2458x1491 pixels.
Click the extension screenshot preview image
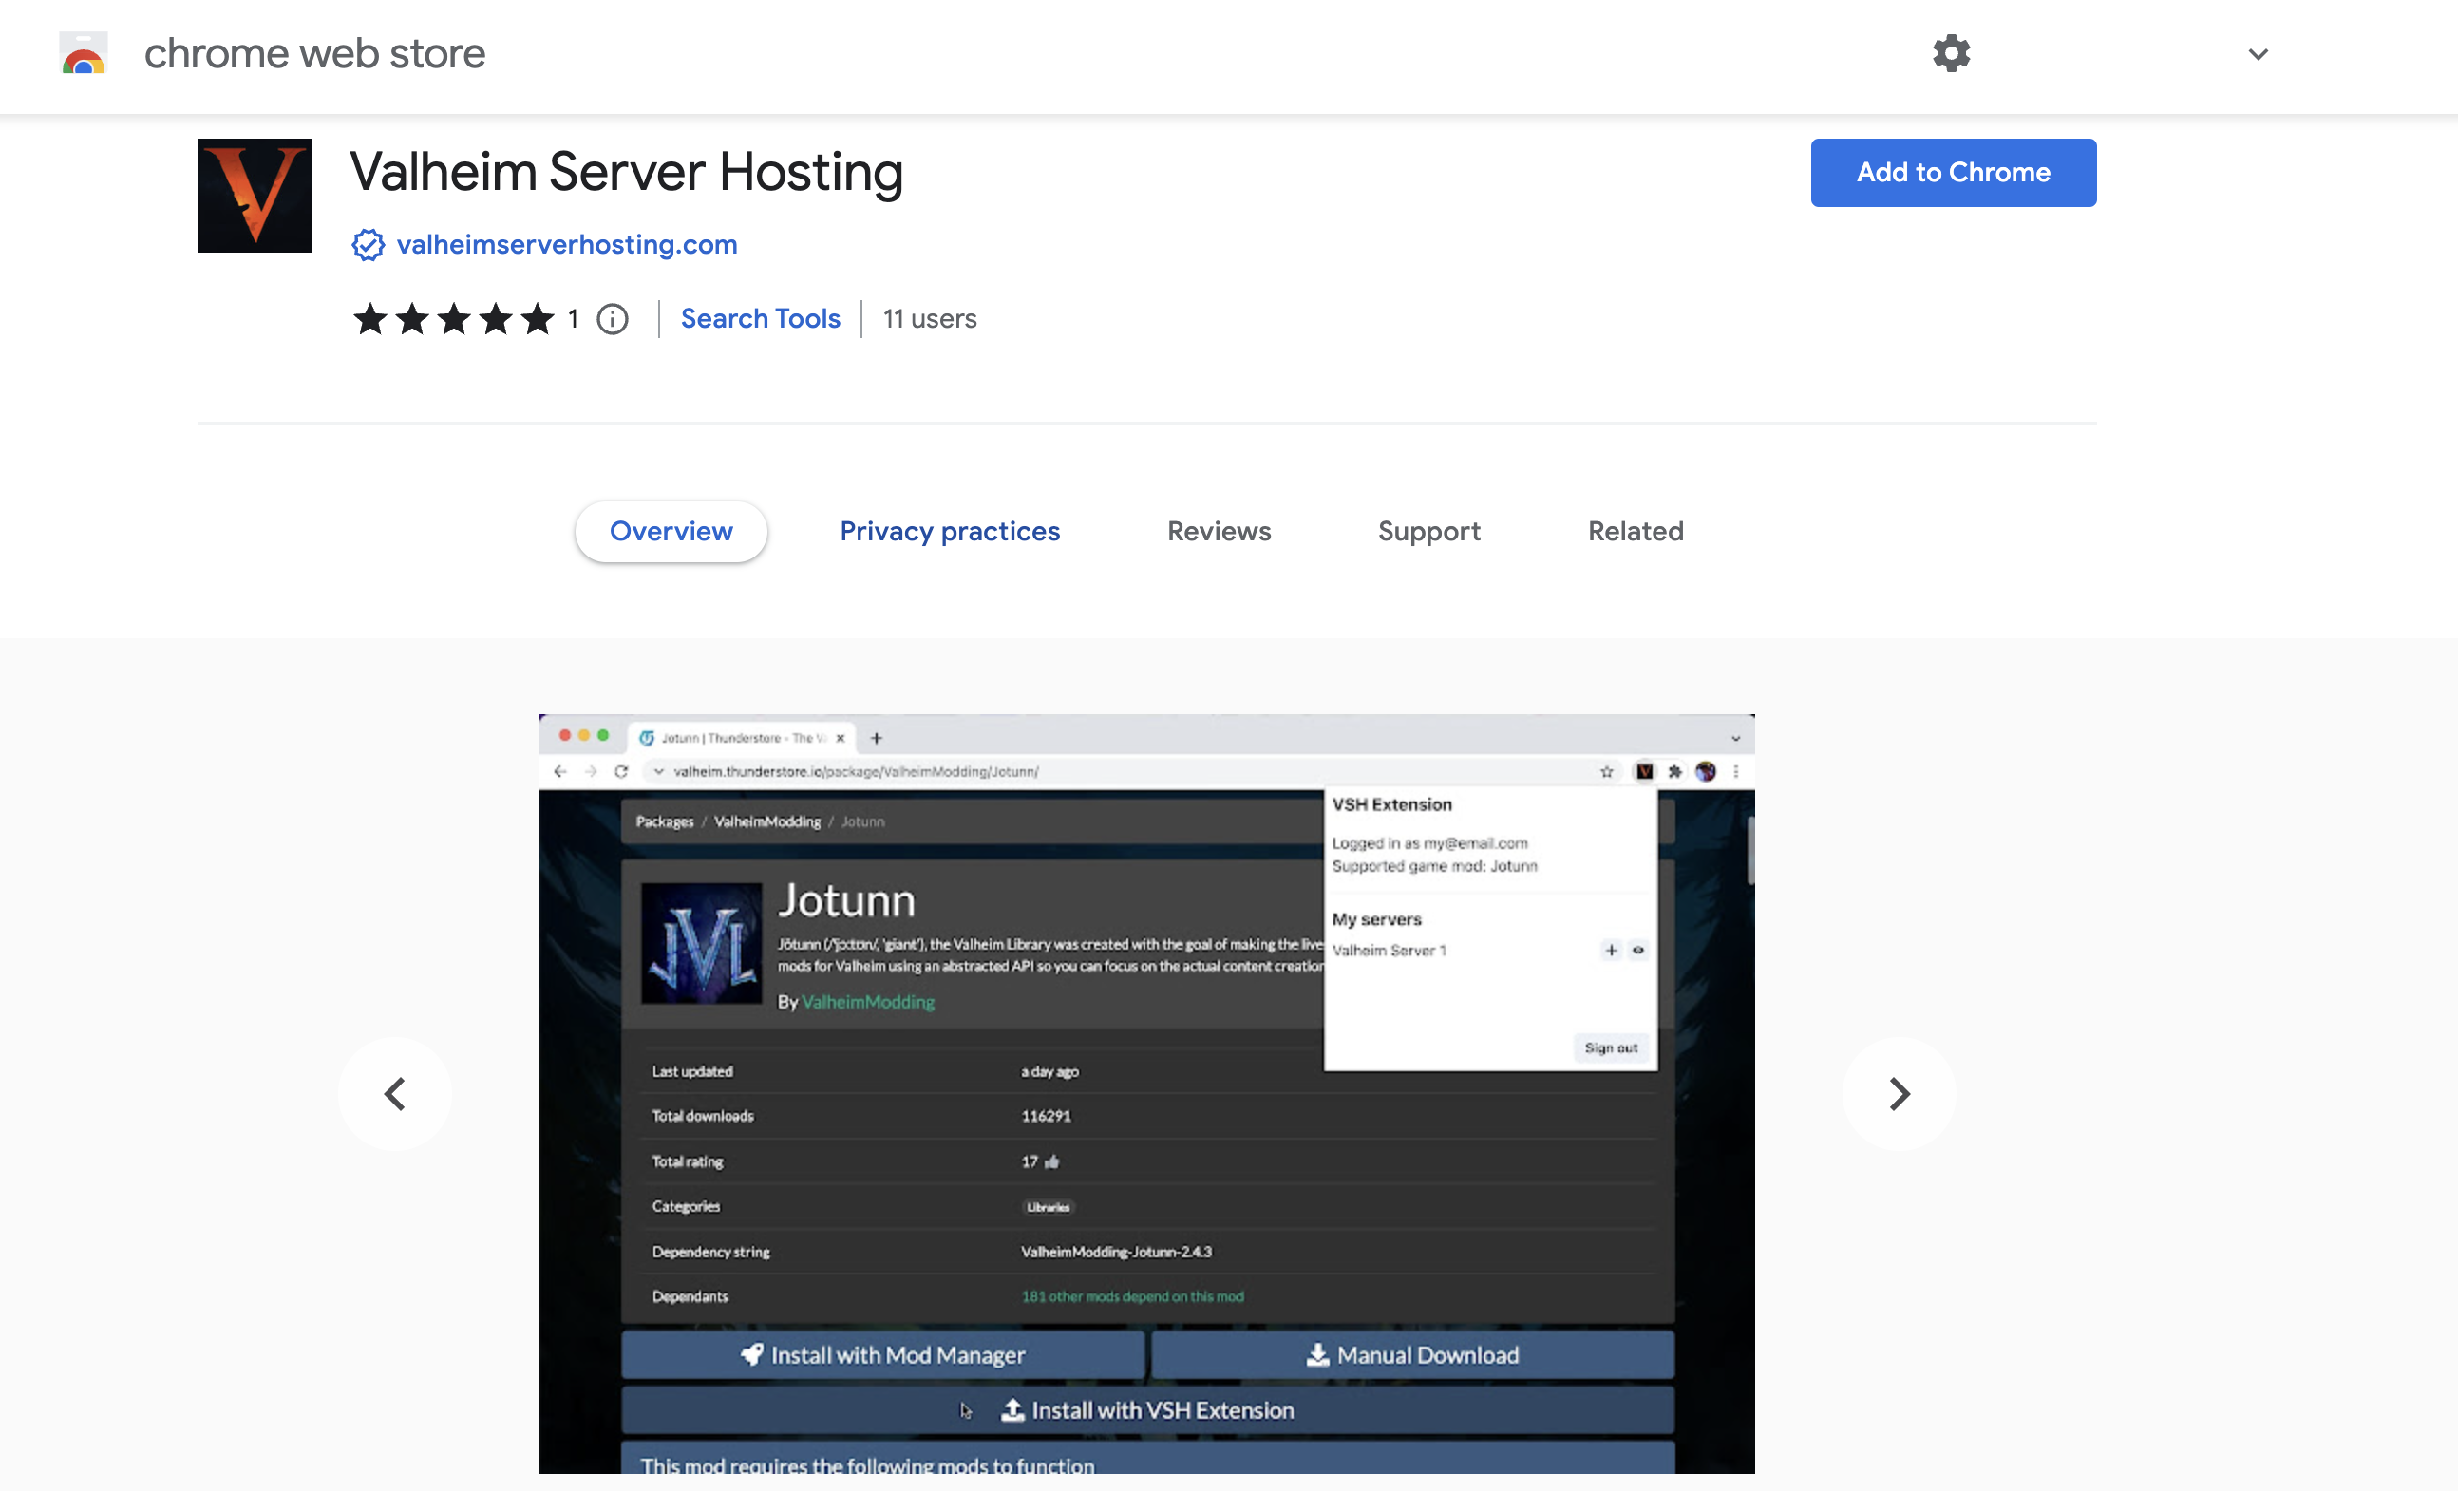pos(1146,1094)
